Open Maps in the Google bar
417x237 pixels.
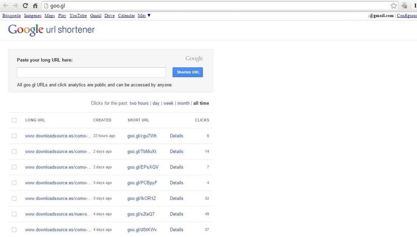[x=49, y=16]
